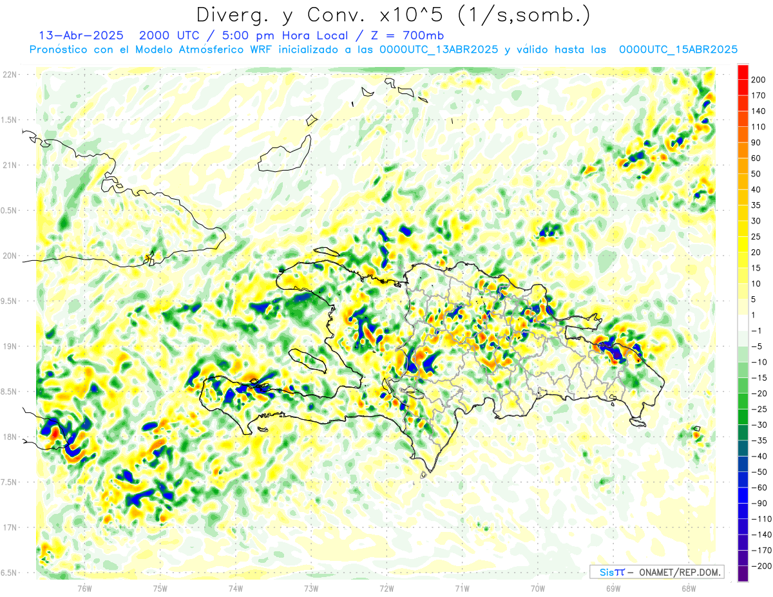The image size is (773, 597).
Task: Click the positive "30" color scale label
Action: pyautogui.click(x=757, y=221)
